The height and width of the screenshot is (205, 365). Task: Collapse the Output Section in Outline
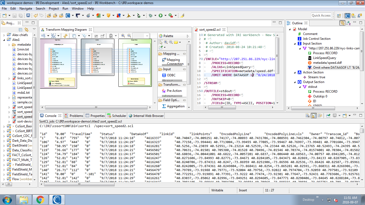tap(295, 82)
